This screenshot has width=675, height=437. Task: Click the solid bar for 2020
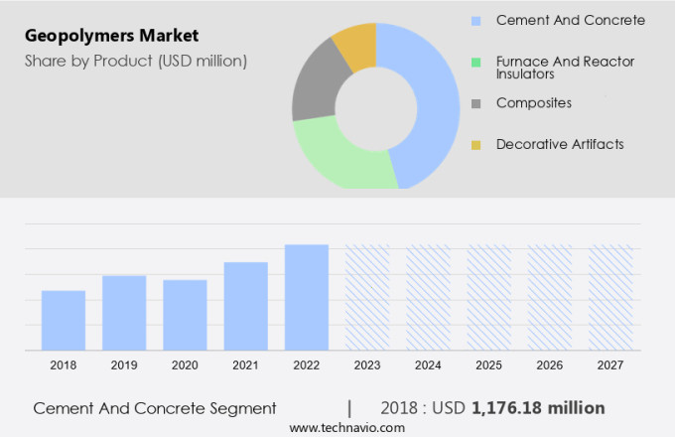[x=185, y=315]
